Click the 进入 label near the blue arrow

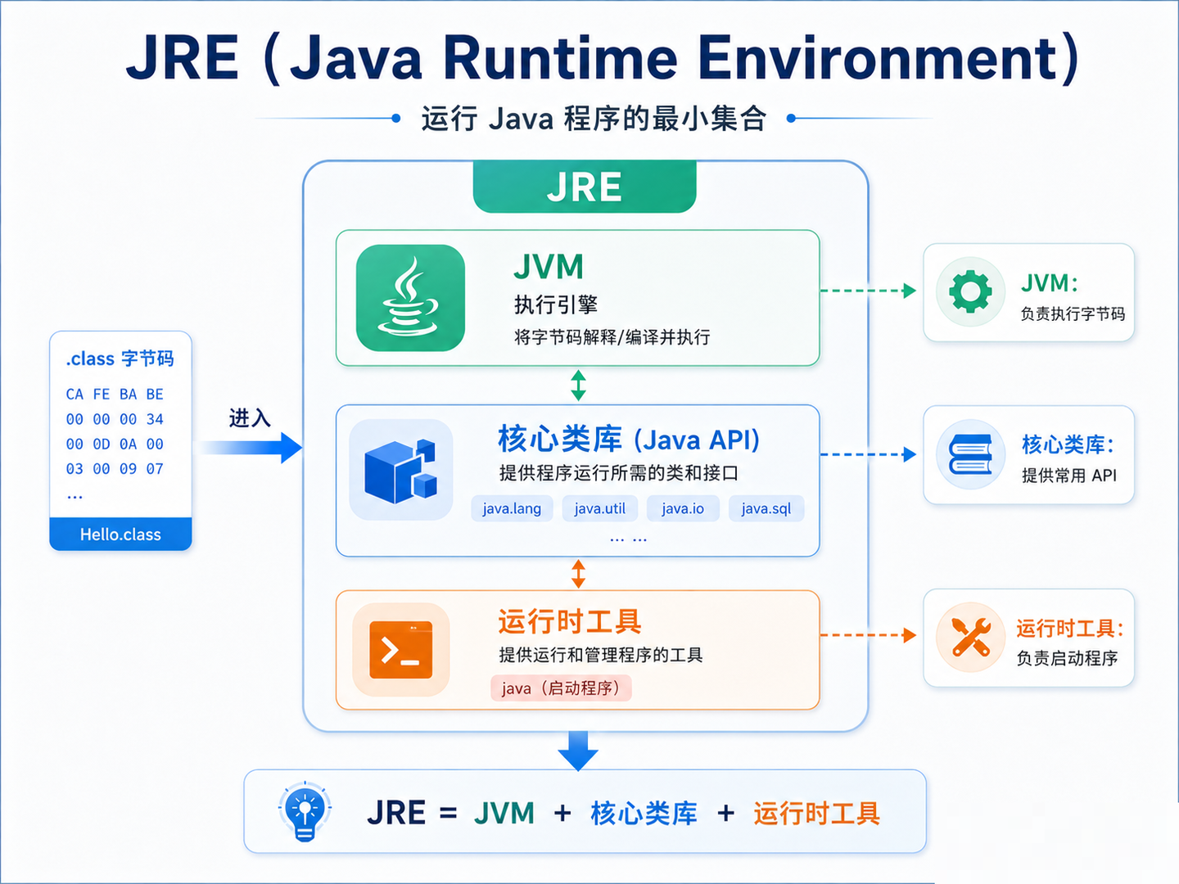click(x=250, y=418)
